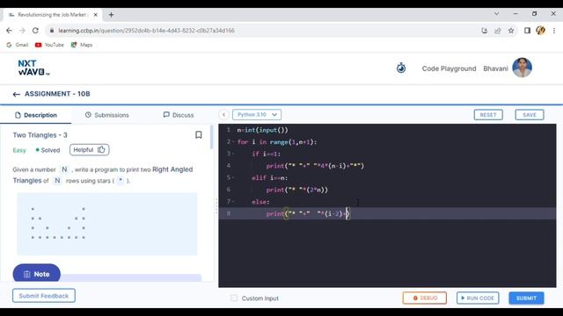The image size is (563, 316).
Task: Fold the if block on line 3
Action: tap(233, 154)
